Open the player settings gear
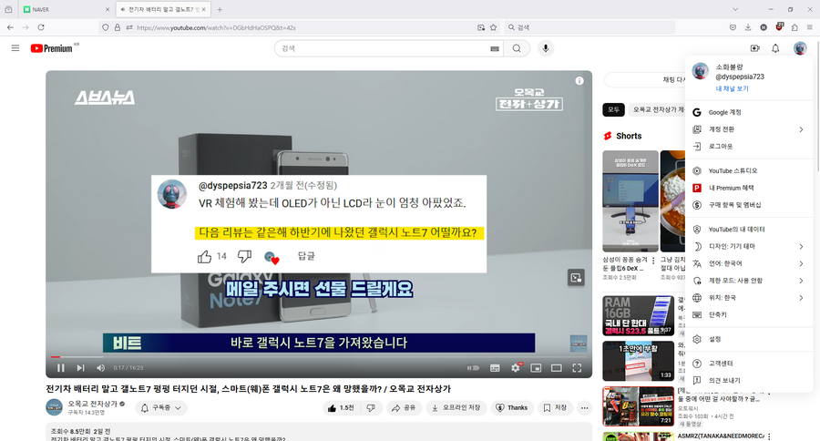820x441 pixels. tap(516, 368)
